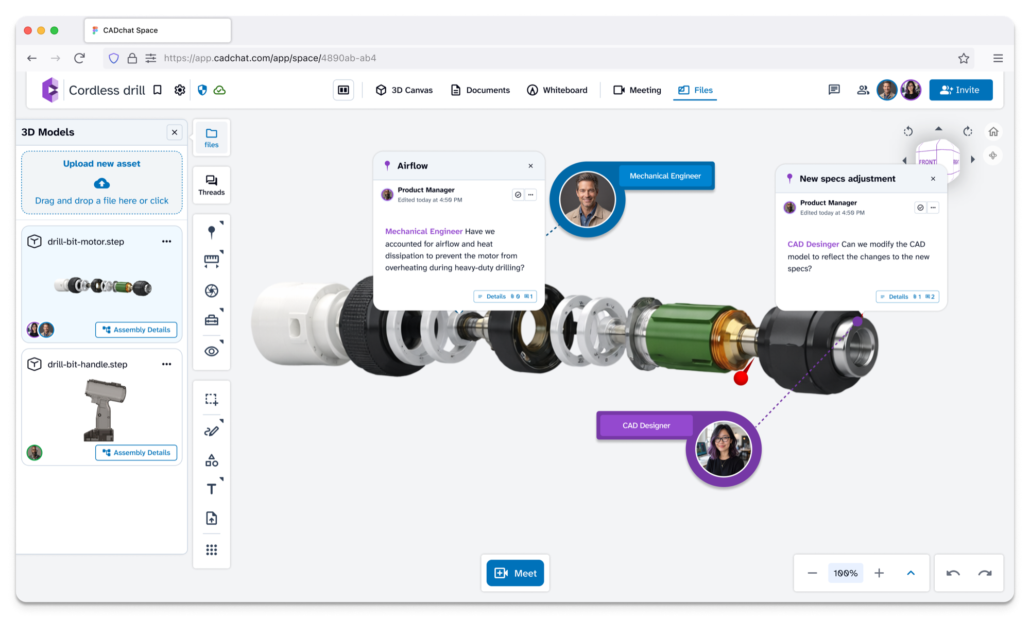Open the Airflow comment ellipsis menu
This screenshot has height=618, width=1030.
coord(530,195)
